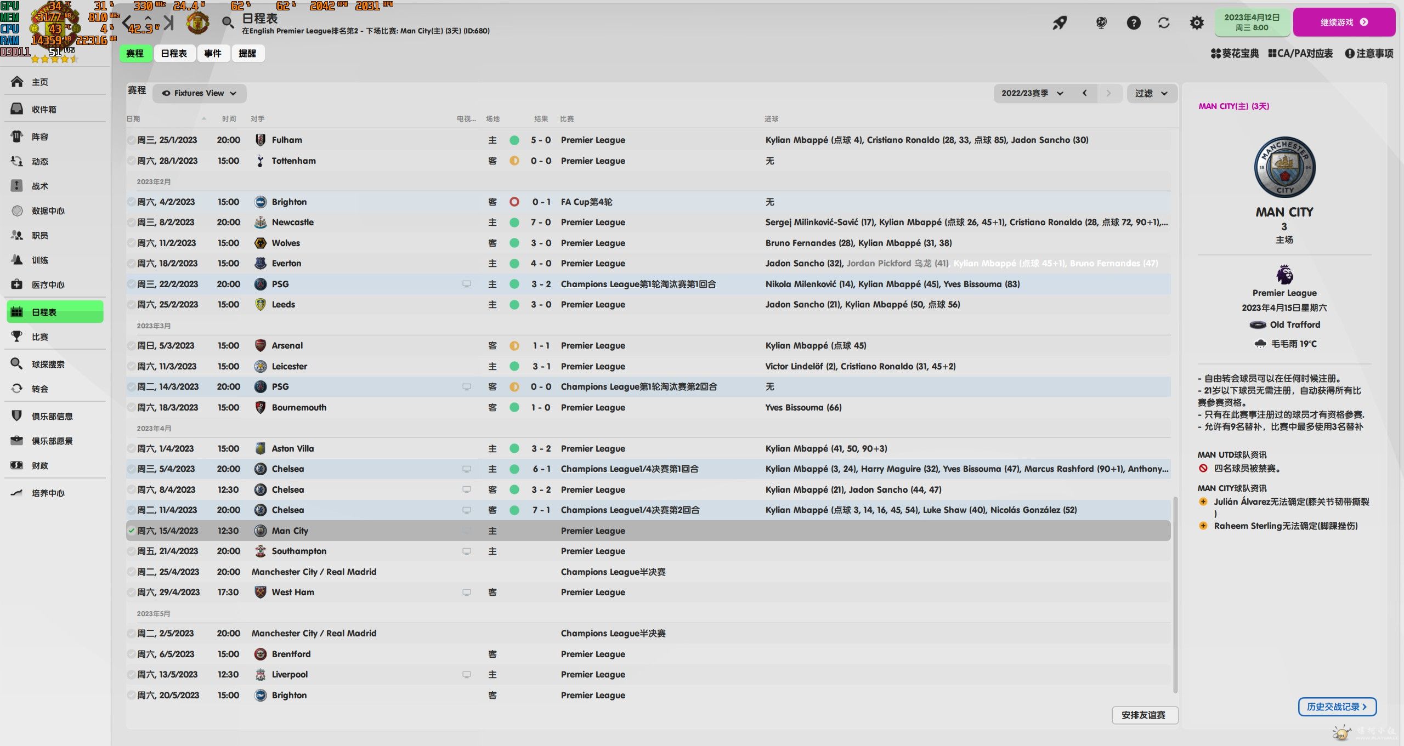Toggle the checkmark on Man City 15/4/2023 row
The width and height of the screenshot is (1404, 746).
(132, 531)
